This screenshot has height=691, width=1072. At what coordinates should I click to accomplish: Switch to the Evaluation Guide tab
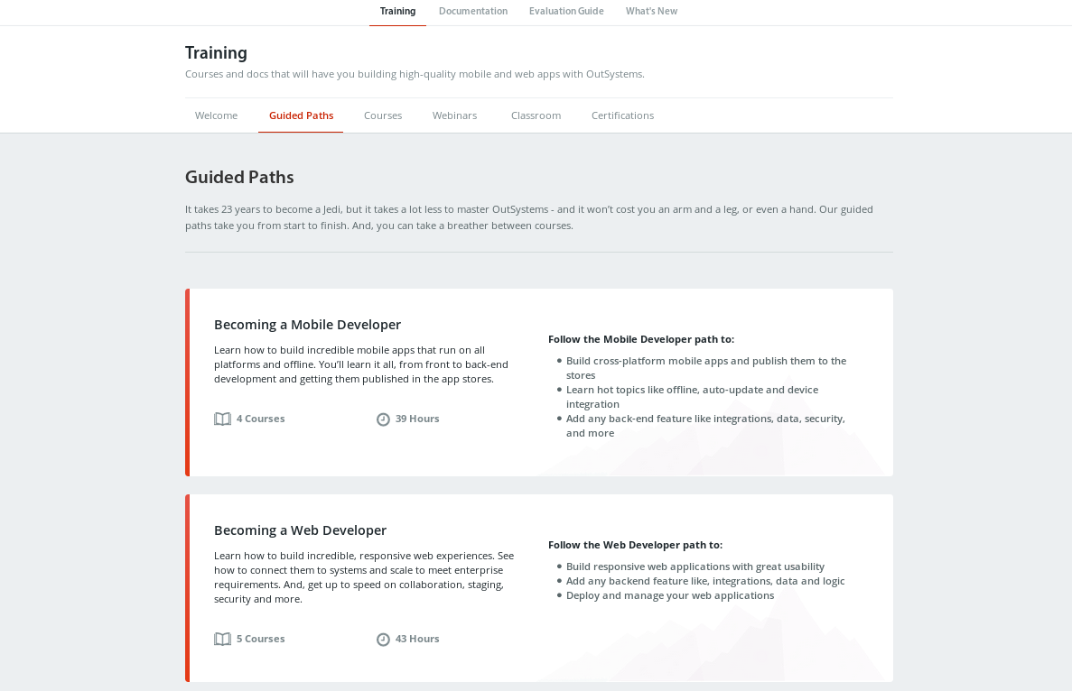(x=566, y=12)
